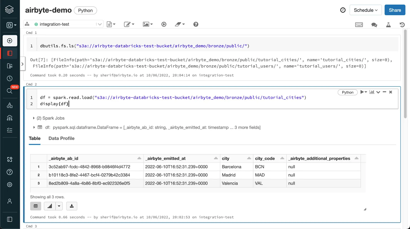Image resolution: width=410 pixels, height=229 pixels.
Task: Click the cell dashboard chart icon
Action: pos(372,92)
